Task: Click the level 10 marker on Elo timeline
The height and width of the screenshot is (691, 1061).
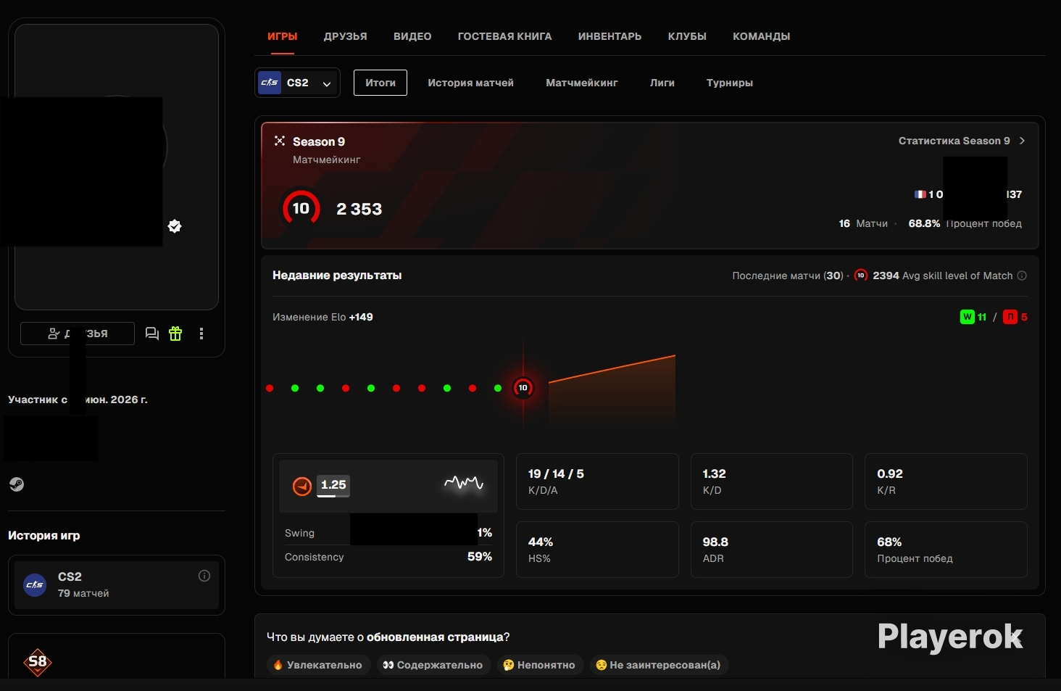Action: (x=523, y=388)
